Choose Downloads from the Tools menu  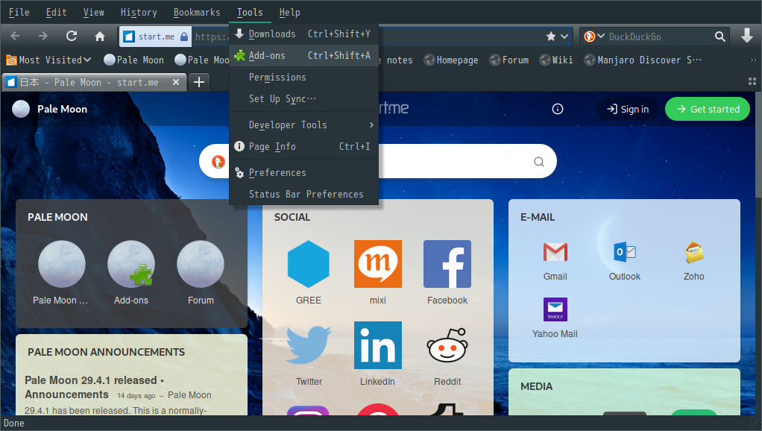pos(303,34)
